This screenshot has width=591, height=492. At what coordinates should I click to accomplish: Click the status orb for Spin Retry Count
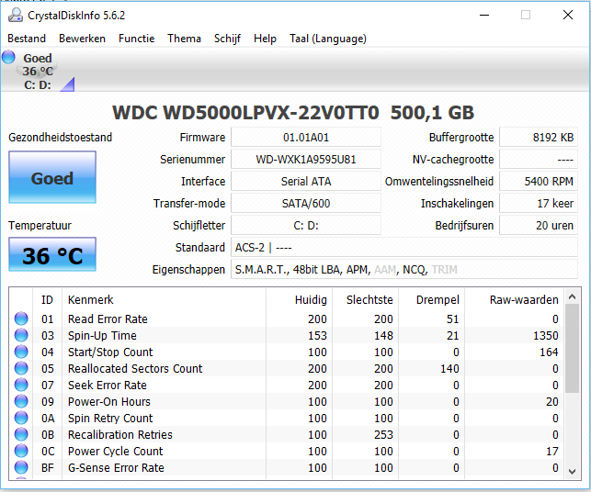pos(21,418)
